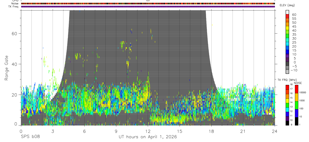Select the black swatch in TX FRQ color bar

pyautogui.click(x=287, y=123)
